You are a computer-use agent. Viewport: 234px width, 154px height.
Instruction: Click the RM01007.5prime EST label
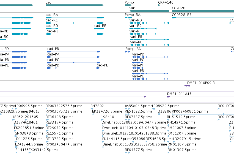(182, 128)
